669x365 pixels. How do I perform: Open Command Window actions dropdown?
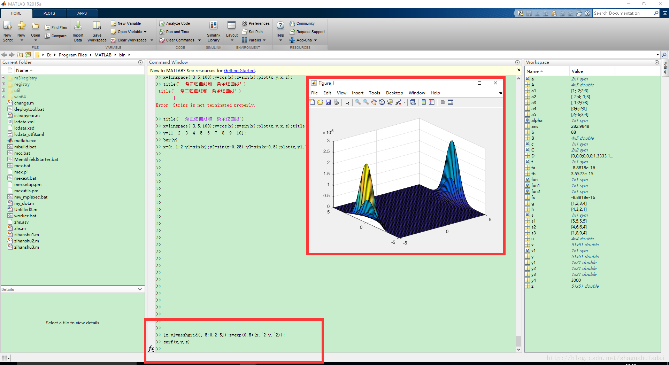(517, 62)
